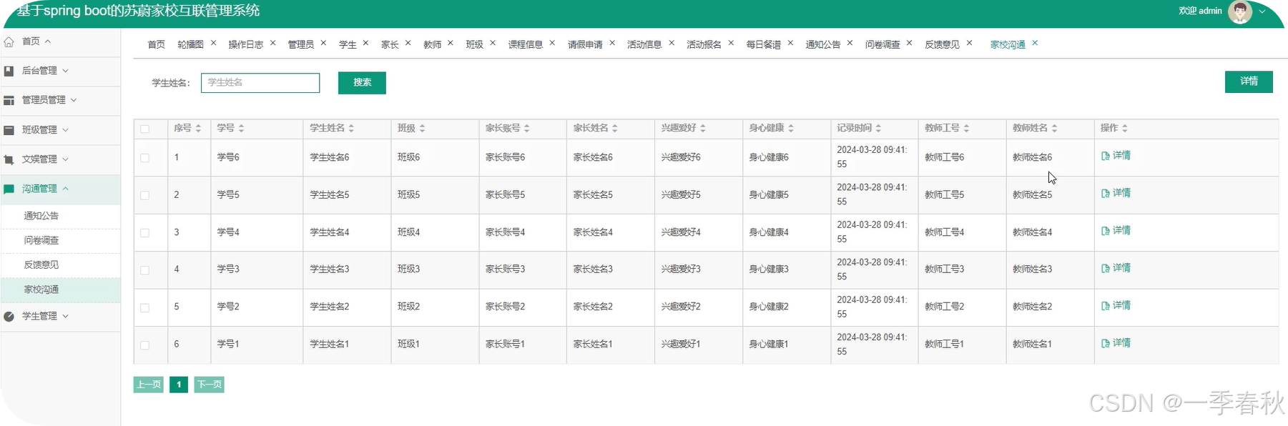Switch to the 首页 tab
Image resolution: width=1288 pixels, height=426 pixels.
point(157,44)
